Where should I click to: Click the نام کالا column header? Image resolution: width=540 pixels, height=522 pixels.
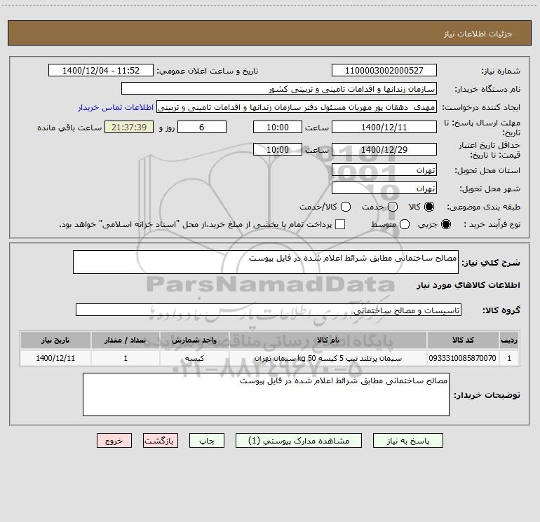tap(328, 340)
